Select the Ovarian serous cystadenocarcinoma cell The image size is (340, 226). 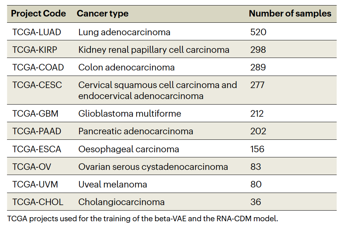pyautogui.click(x=153, y=167)
